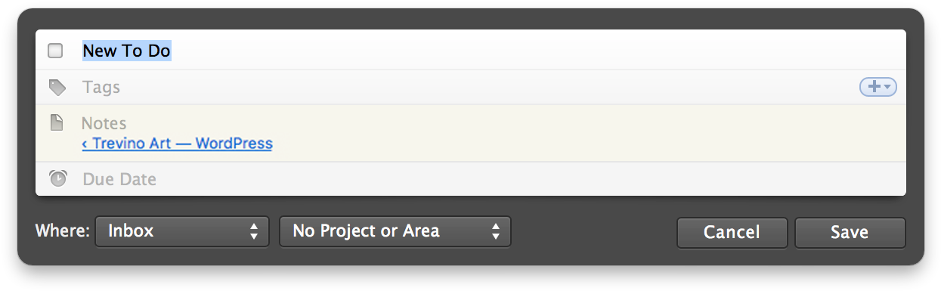
Task: Click the alarm clock Due Date icon
Action: [x=57, y=179]
